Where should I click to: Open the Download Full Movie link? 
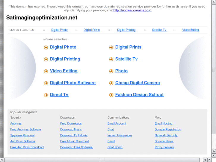click(x=74, y=136)
